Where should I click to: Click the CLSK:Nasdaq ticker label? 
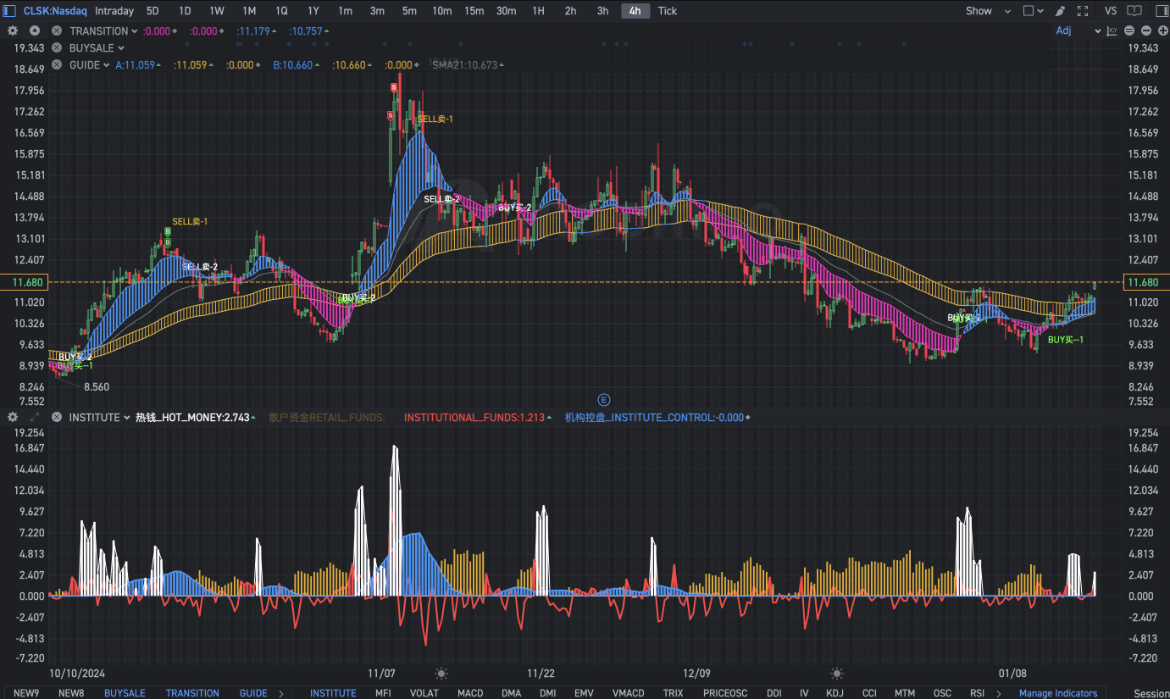point(55,11)
